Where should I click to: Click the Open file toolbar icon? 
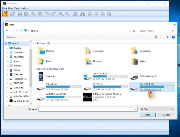(5, 14)
